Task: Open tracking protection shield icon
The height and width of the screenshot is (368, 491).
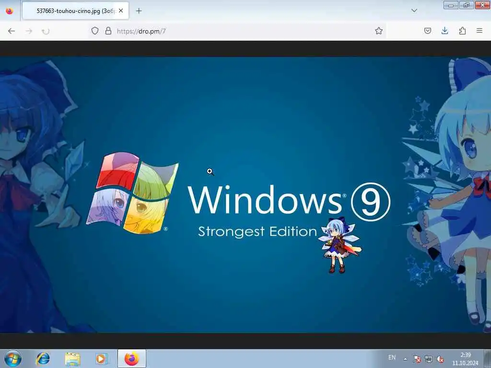Action: point(95,31)
